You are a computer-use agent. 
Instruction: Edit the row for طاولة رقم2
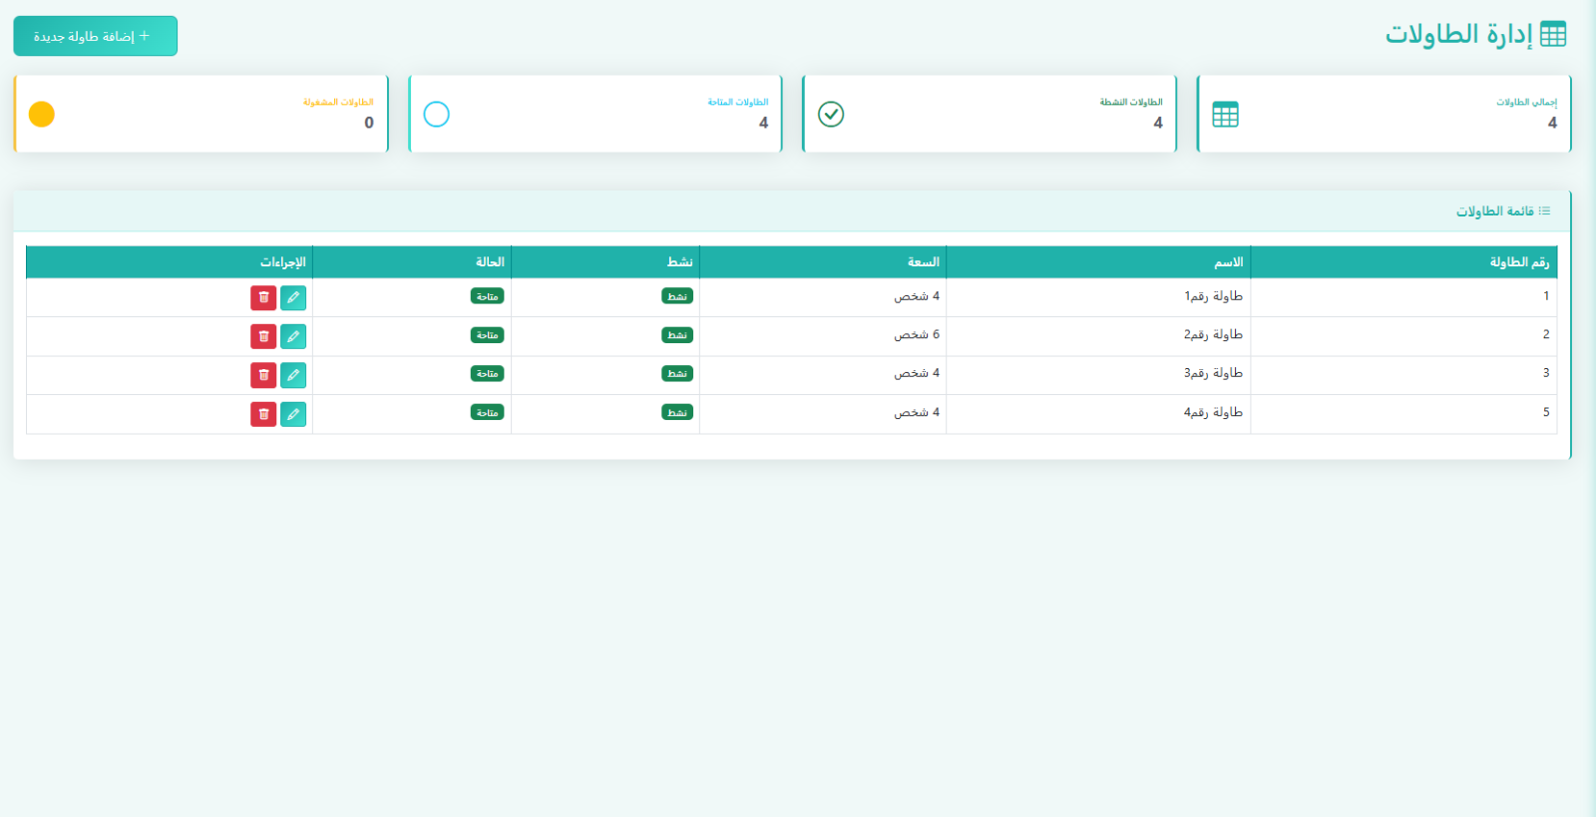[x=293, y=336]
